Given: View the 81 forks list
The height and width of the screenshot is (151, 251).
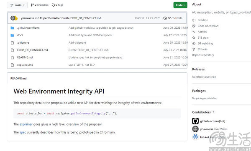Looking at the screenshot, I should [202, 50].
